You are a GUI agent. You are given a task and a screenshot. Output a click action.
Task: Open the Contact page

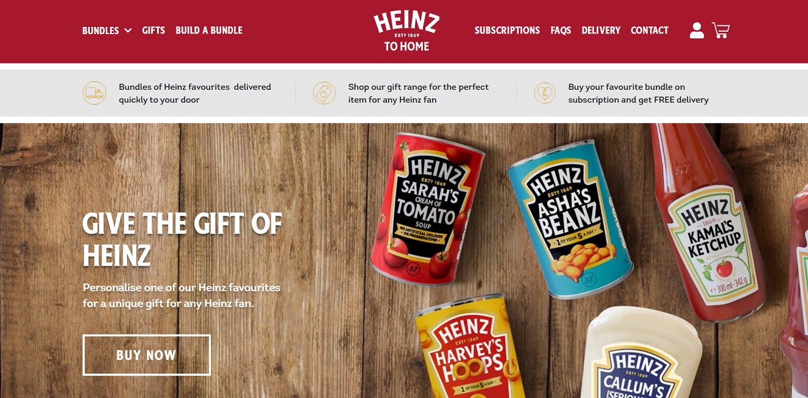tap(650, 31)
